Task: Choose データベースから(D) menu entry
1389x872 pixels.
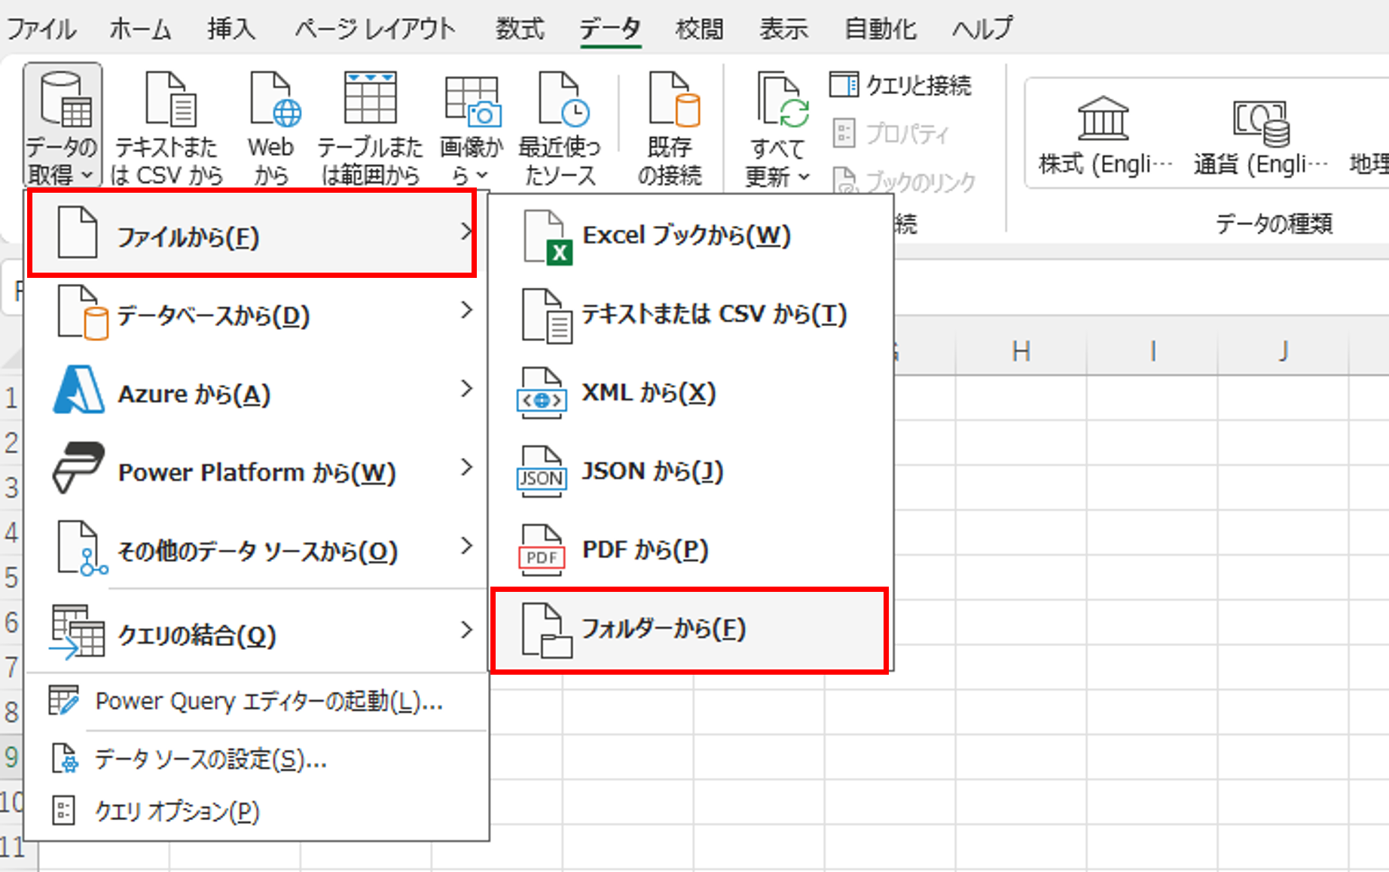Action: click(x=256, y=314)
